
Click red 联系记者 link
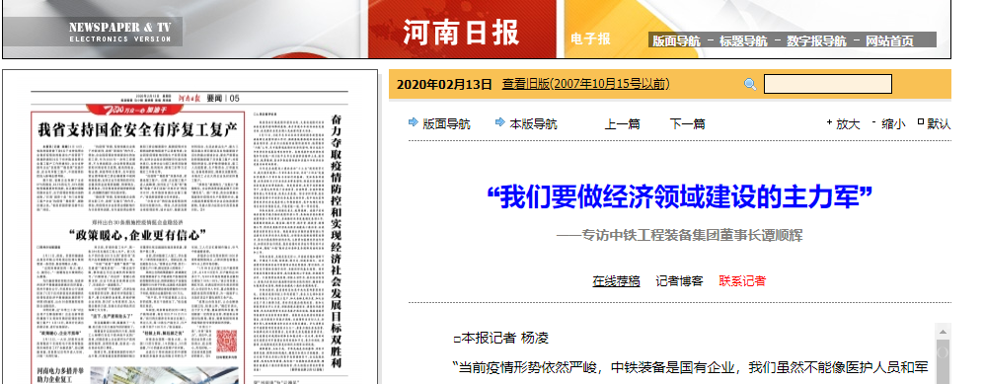(742, 281)
